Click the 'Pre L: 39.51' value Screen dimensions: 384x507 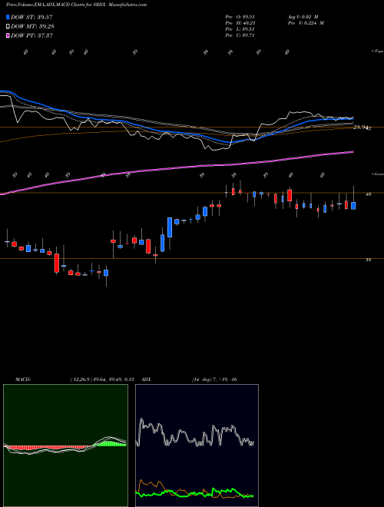coord(240,29)
